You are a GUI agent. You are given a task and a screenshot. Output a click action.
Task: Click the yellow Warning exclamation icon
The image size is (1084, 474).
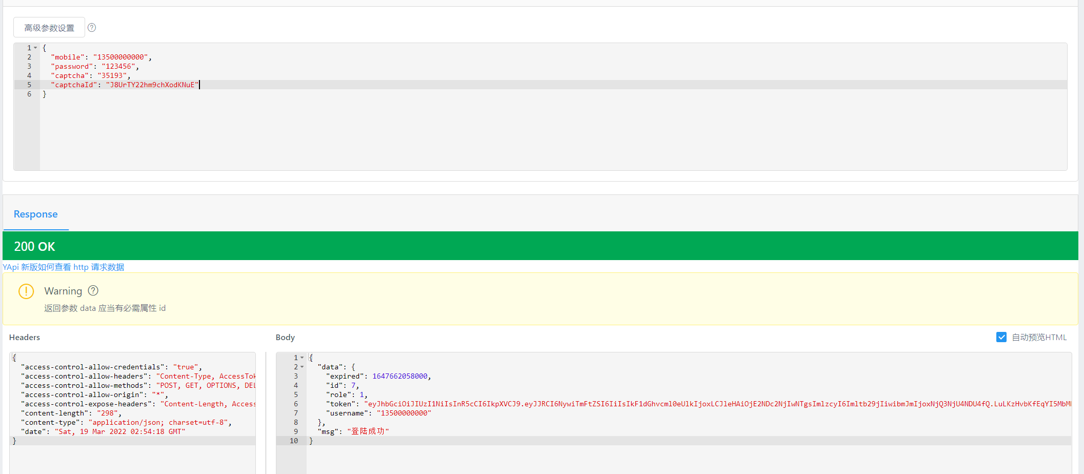[x=26, y=291]
